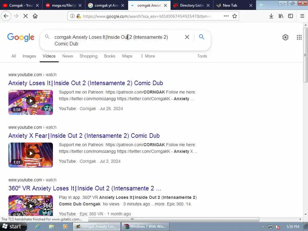Image resolution: width=308 pixels, height=231 pixels.
Task: Play the 360° VR video thumbnail
Action: 31,206
